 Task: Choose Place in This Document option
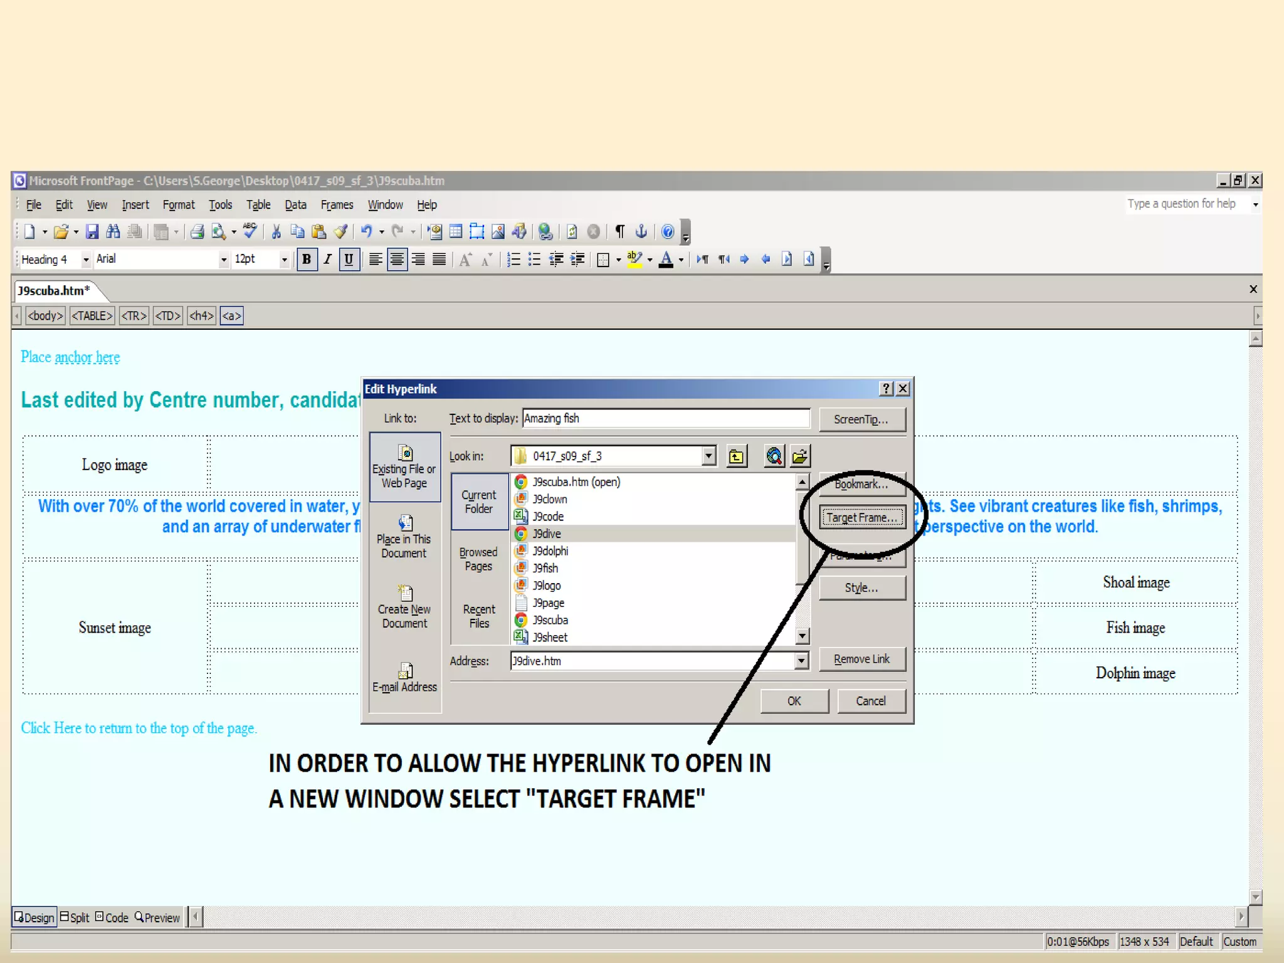(x=404, y=538)
